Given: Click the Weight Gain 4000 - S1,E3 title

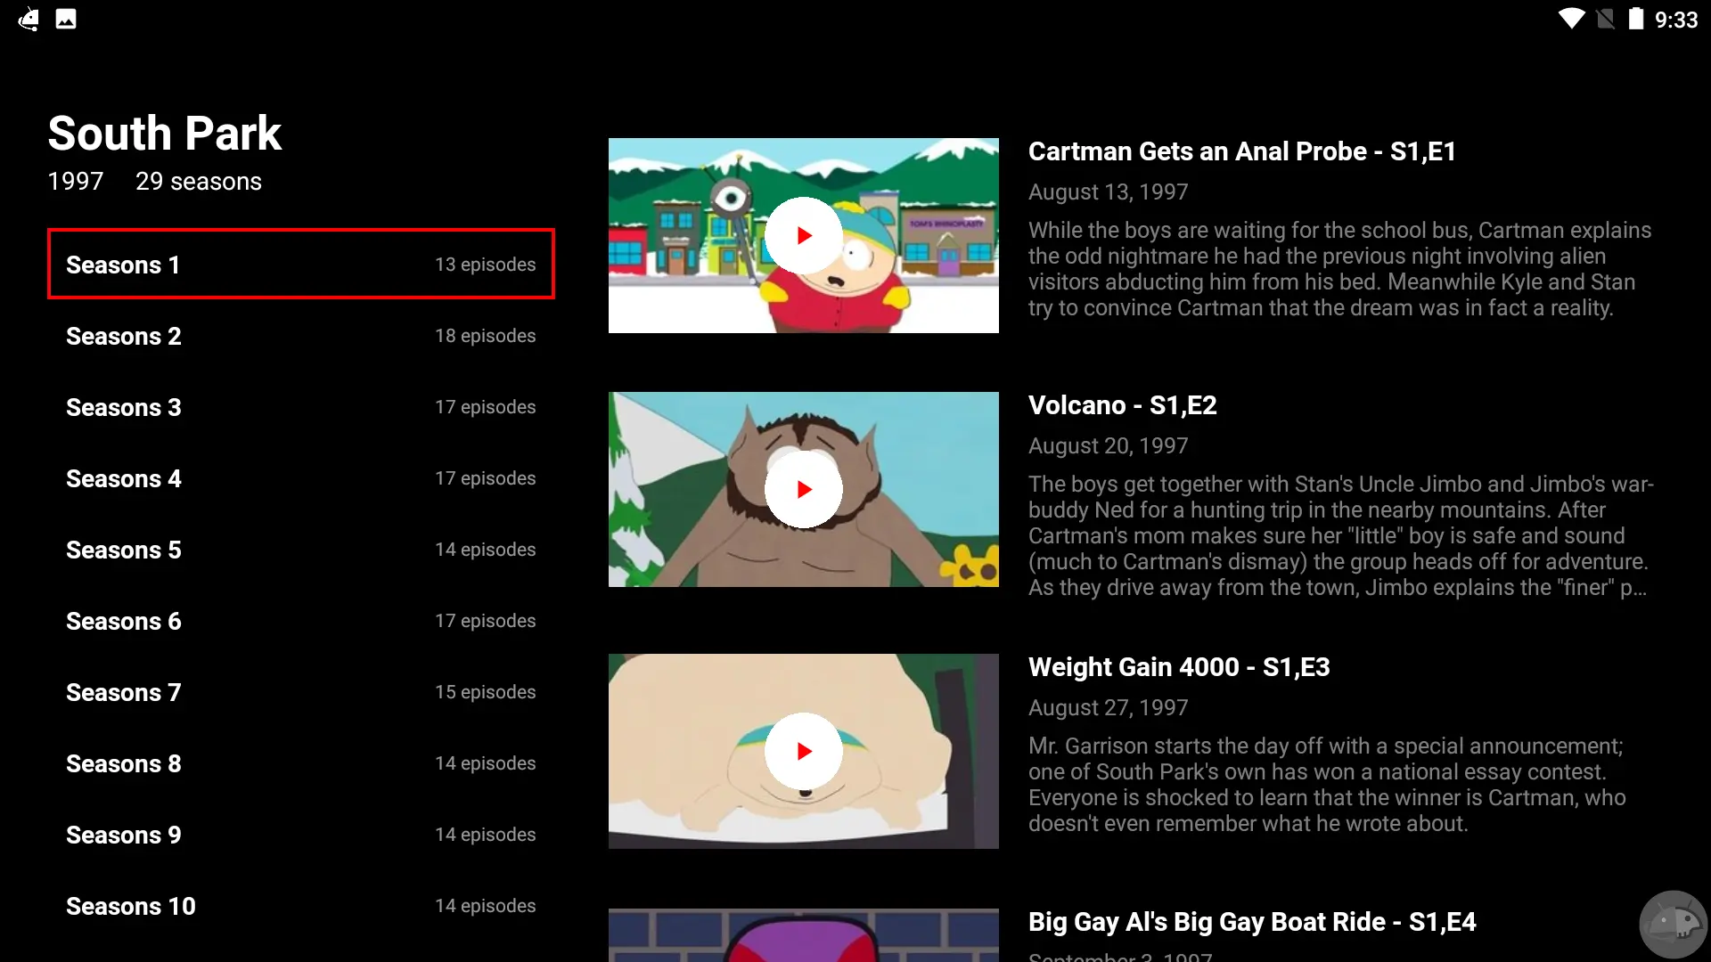Looking at the screenshot, I should 1178,667.
